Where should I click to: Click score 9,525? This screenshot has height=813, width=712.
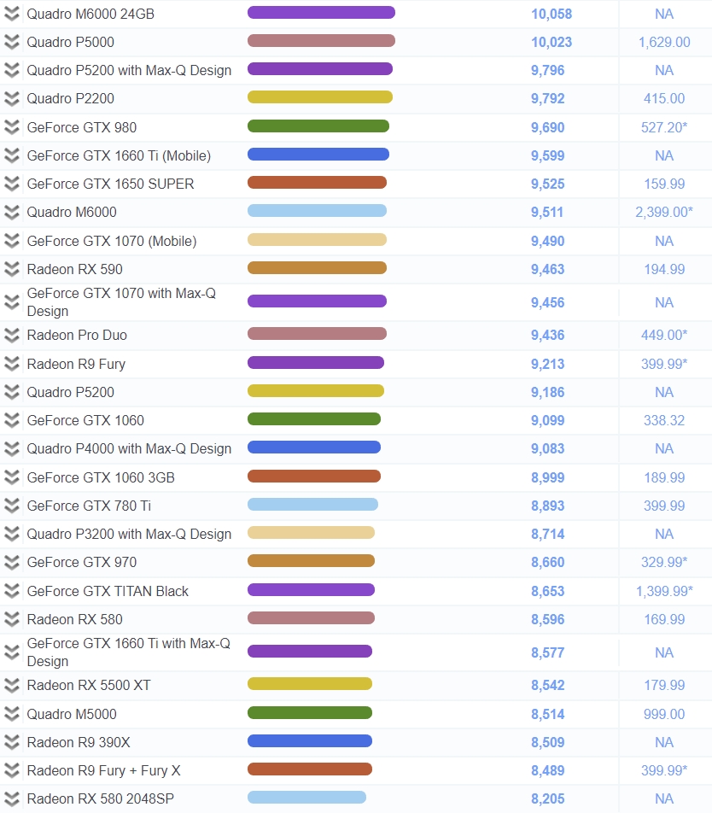click(x=548, y=184)
